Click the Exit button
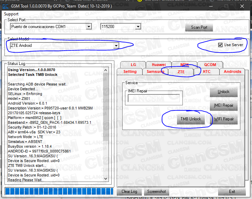This screenshot has width=252, height=199. pos(232,191)
